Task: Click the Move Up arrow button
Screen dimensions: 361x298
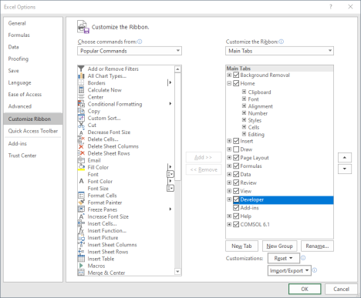Action: pyautogui.click(x=345, y=158)
